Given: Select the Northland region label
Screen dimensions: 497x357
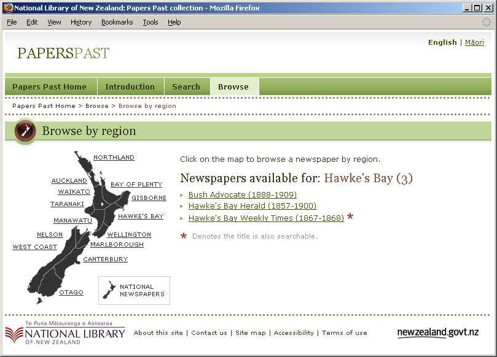Looking at the screenshot, I should (114, 157).
